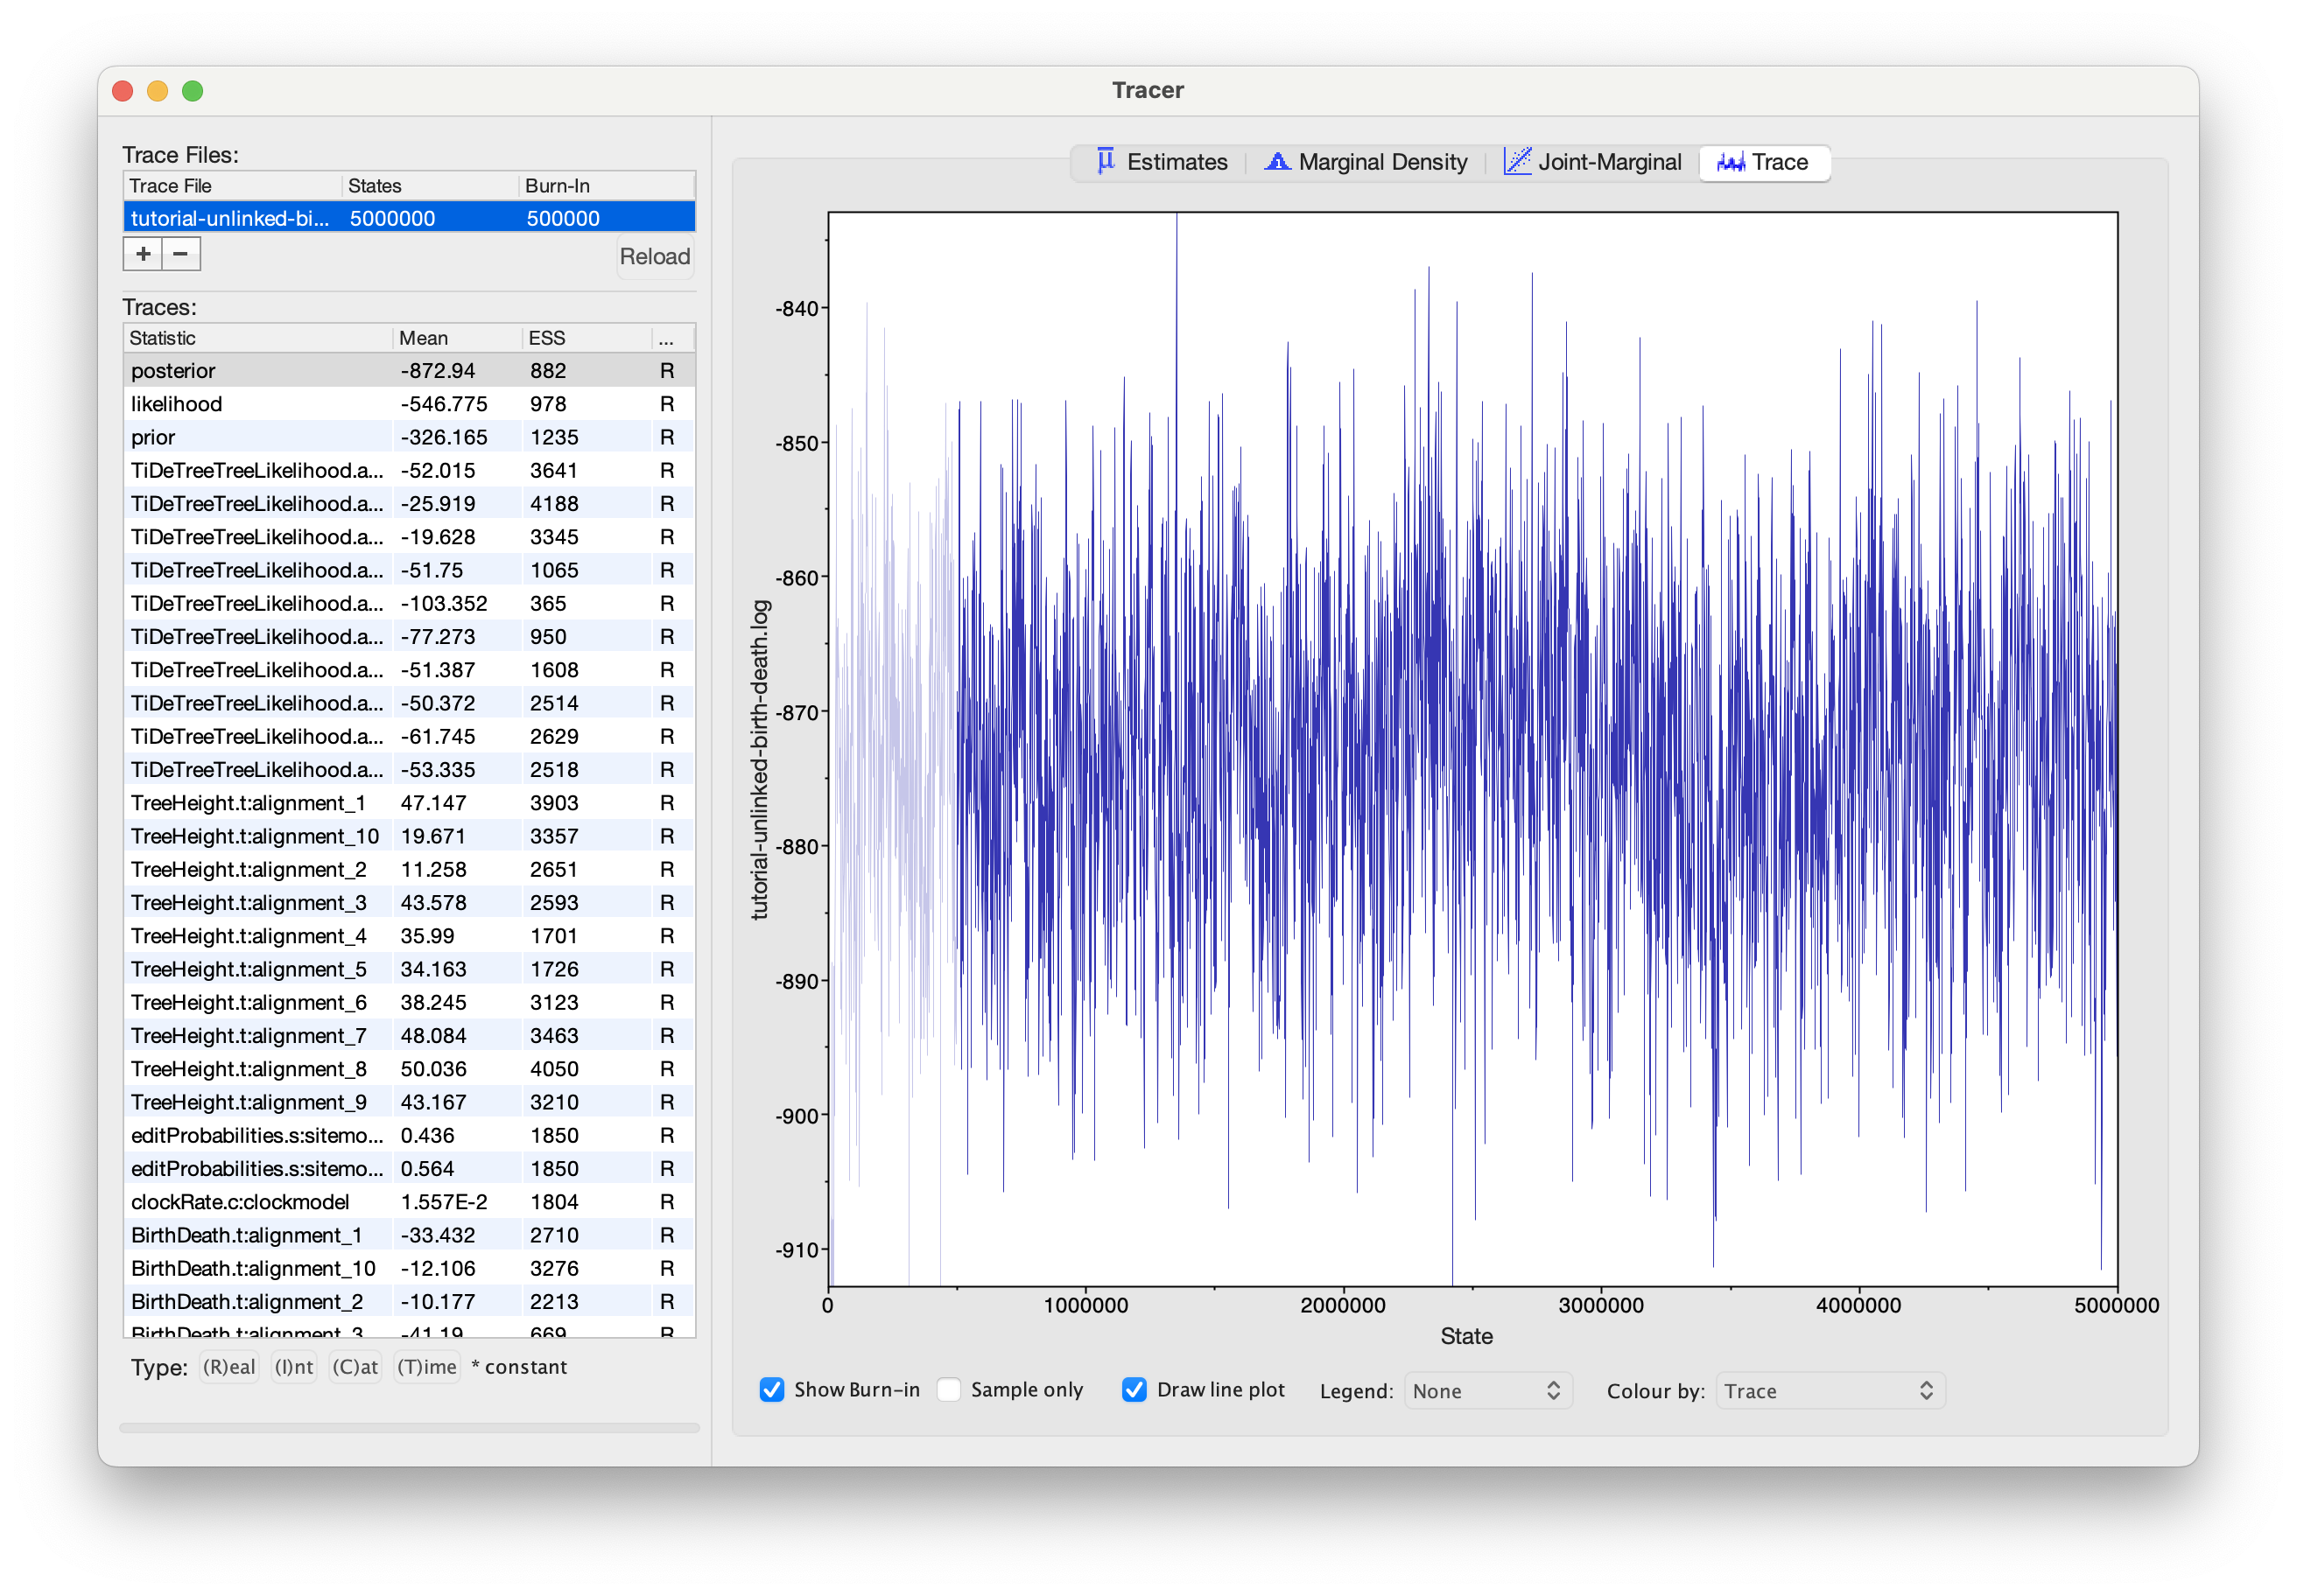
Task: Select TreeHeight.t:alignment_8 row
Action: tap(409, 1069)
